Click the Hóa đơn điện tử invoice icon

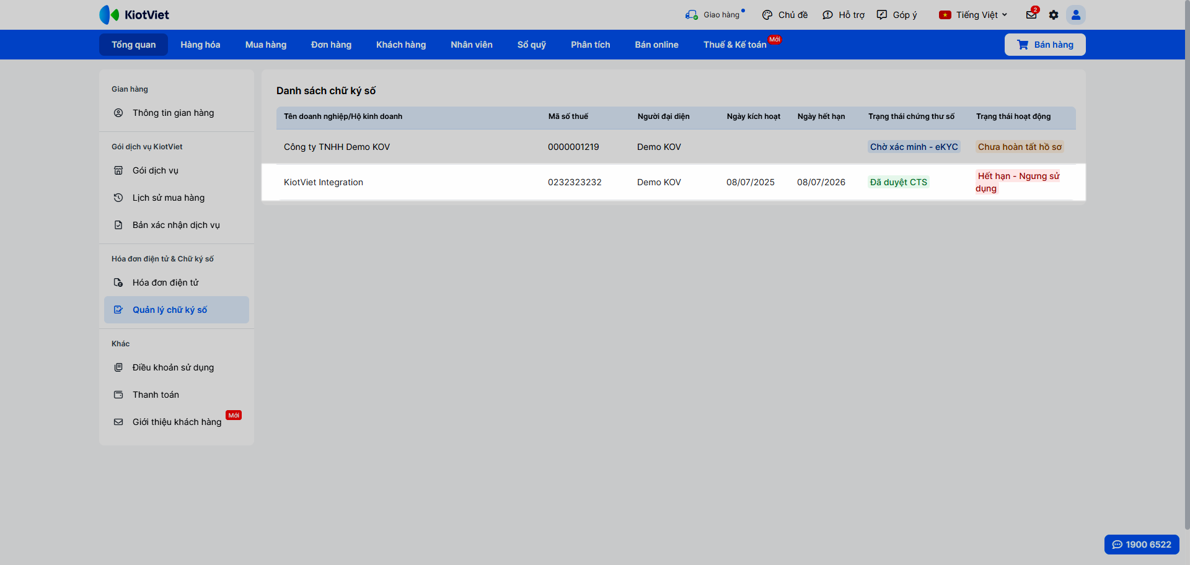coord(118,282)
